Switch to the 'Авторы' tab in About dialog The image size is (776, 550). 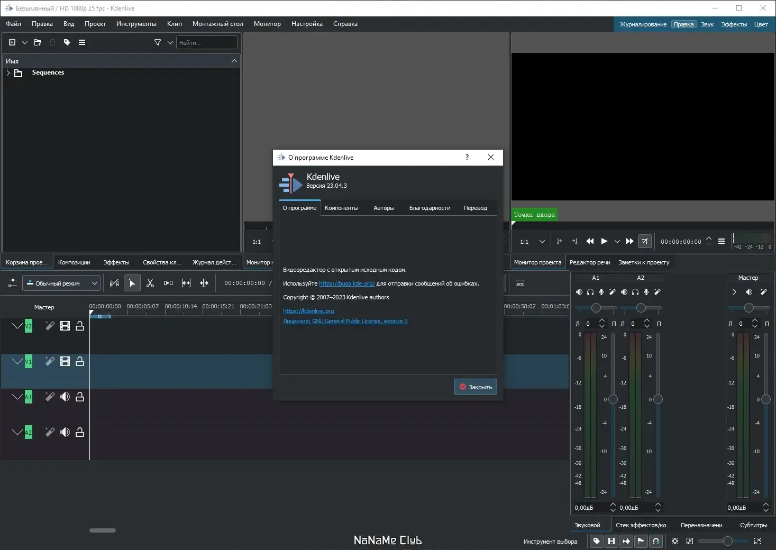(384, 208)
